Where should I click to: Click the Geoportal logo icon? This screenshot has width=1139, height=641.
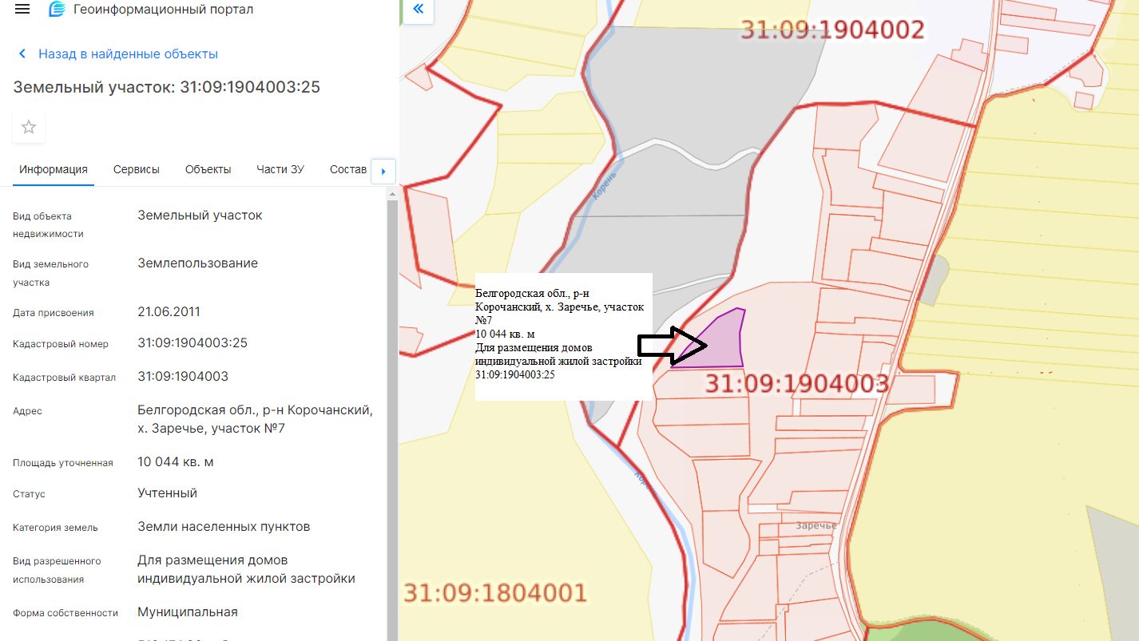point(57,10)
